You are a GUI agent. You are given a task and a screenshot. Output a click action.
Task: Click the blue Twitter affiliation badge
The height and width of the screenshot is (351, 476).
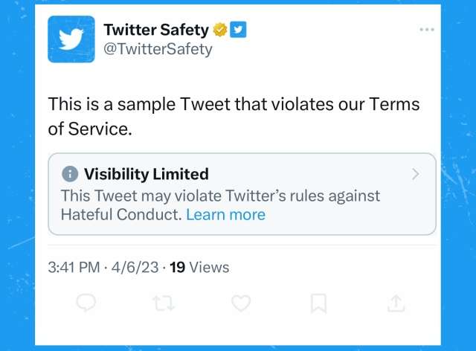(x=238, y=30)
